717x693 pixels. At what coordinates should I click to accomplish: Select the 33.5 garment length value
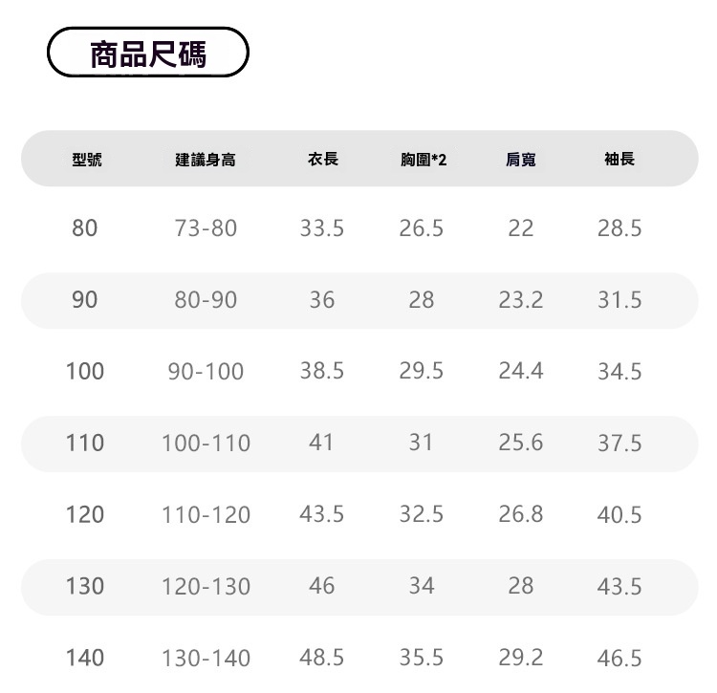(x=322, y=228)
